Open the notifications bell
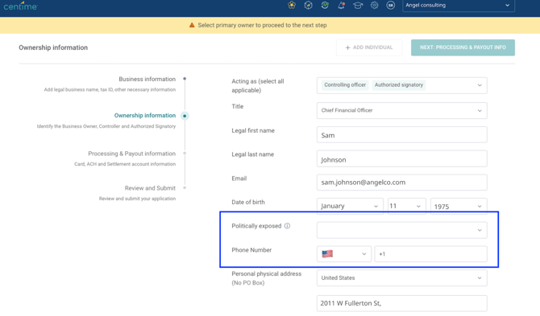 point(341,5)
